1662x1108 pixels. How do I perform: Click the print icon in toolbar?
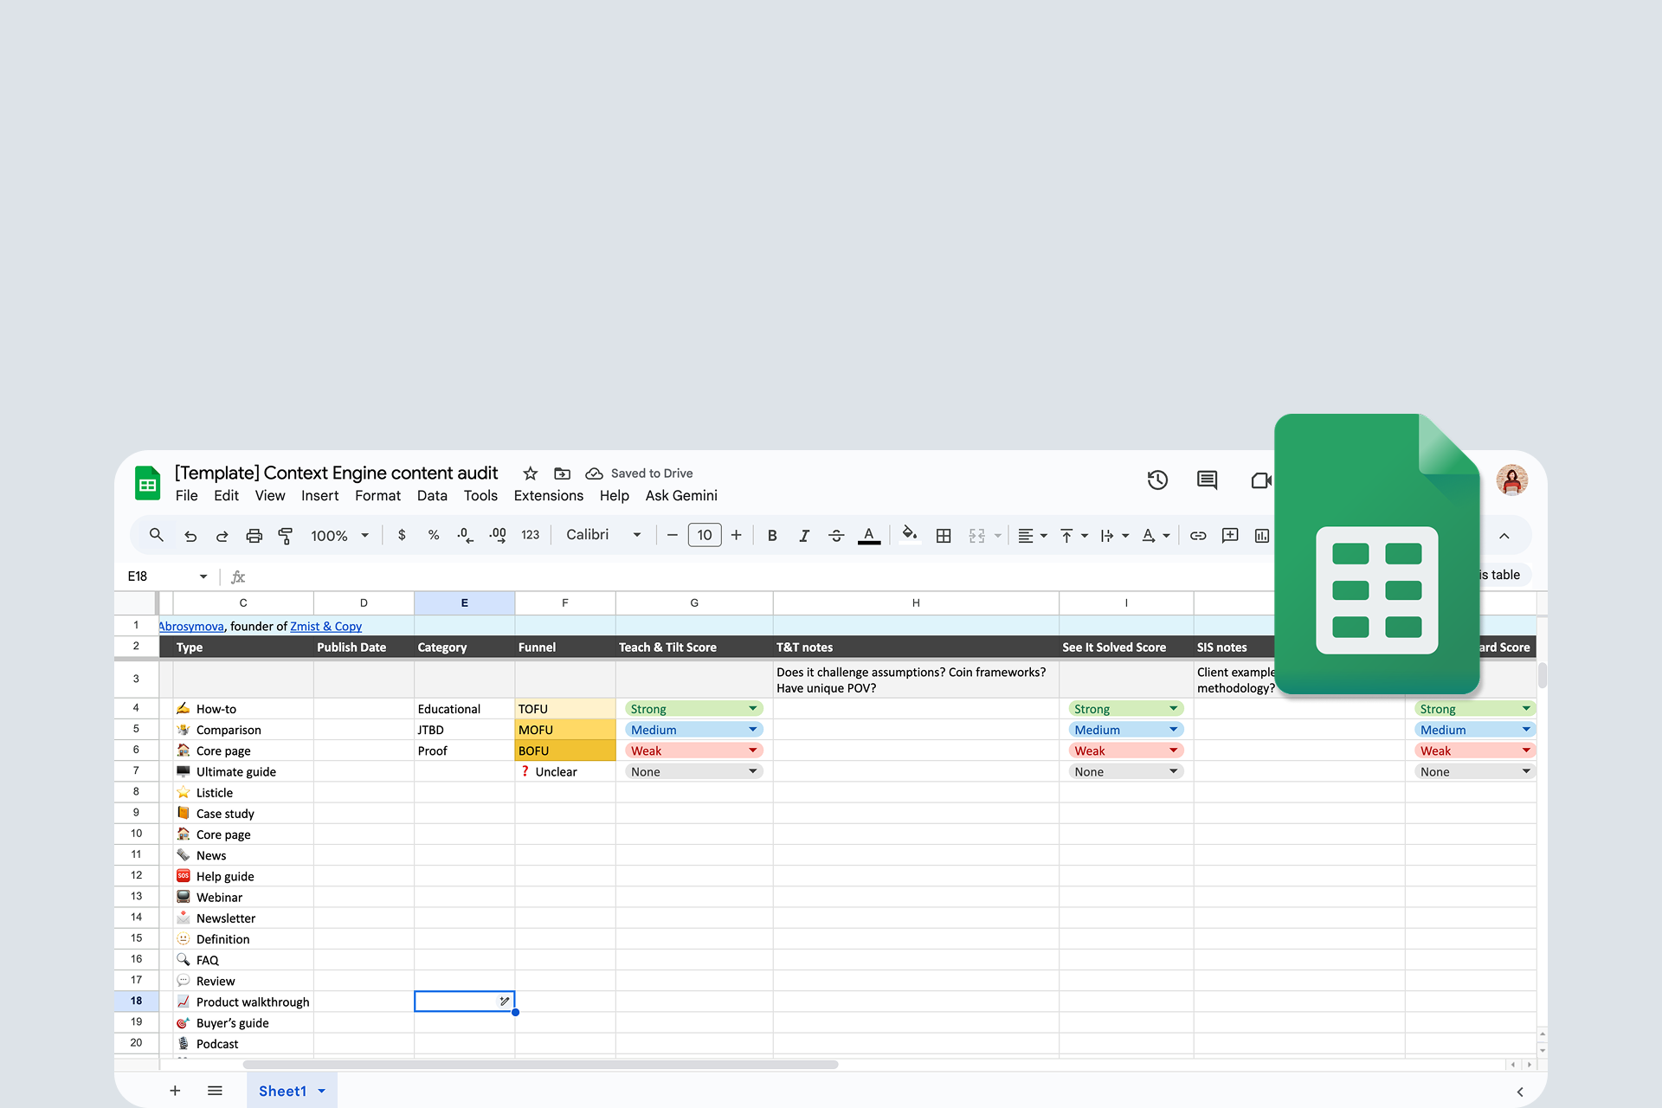254,536
